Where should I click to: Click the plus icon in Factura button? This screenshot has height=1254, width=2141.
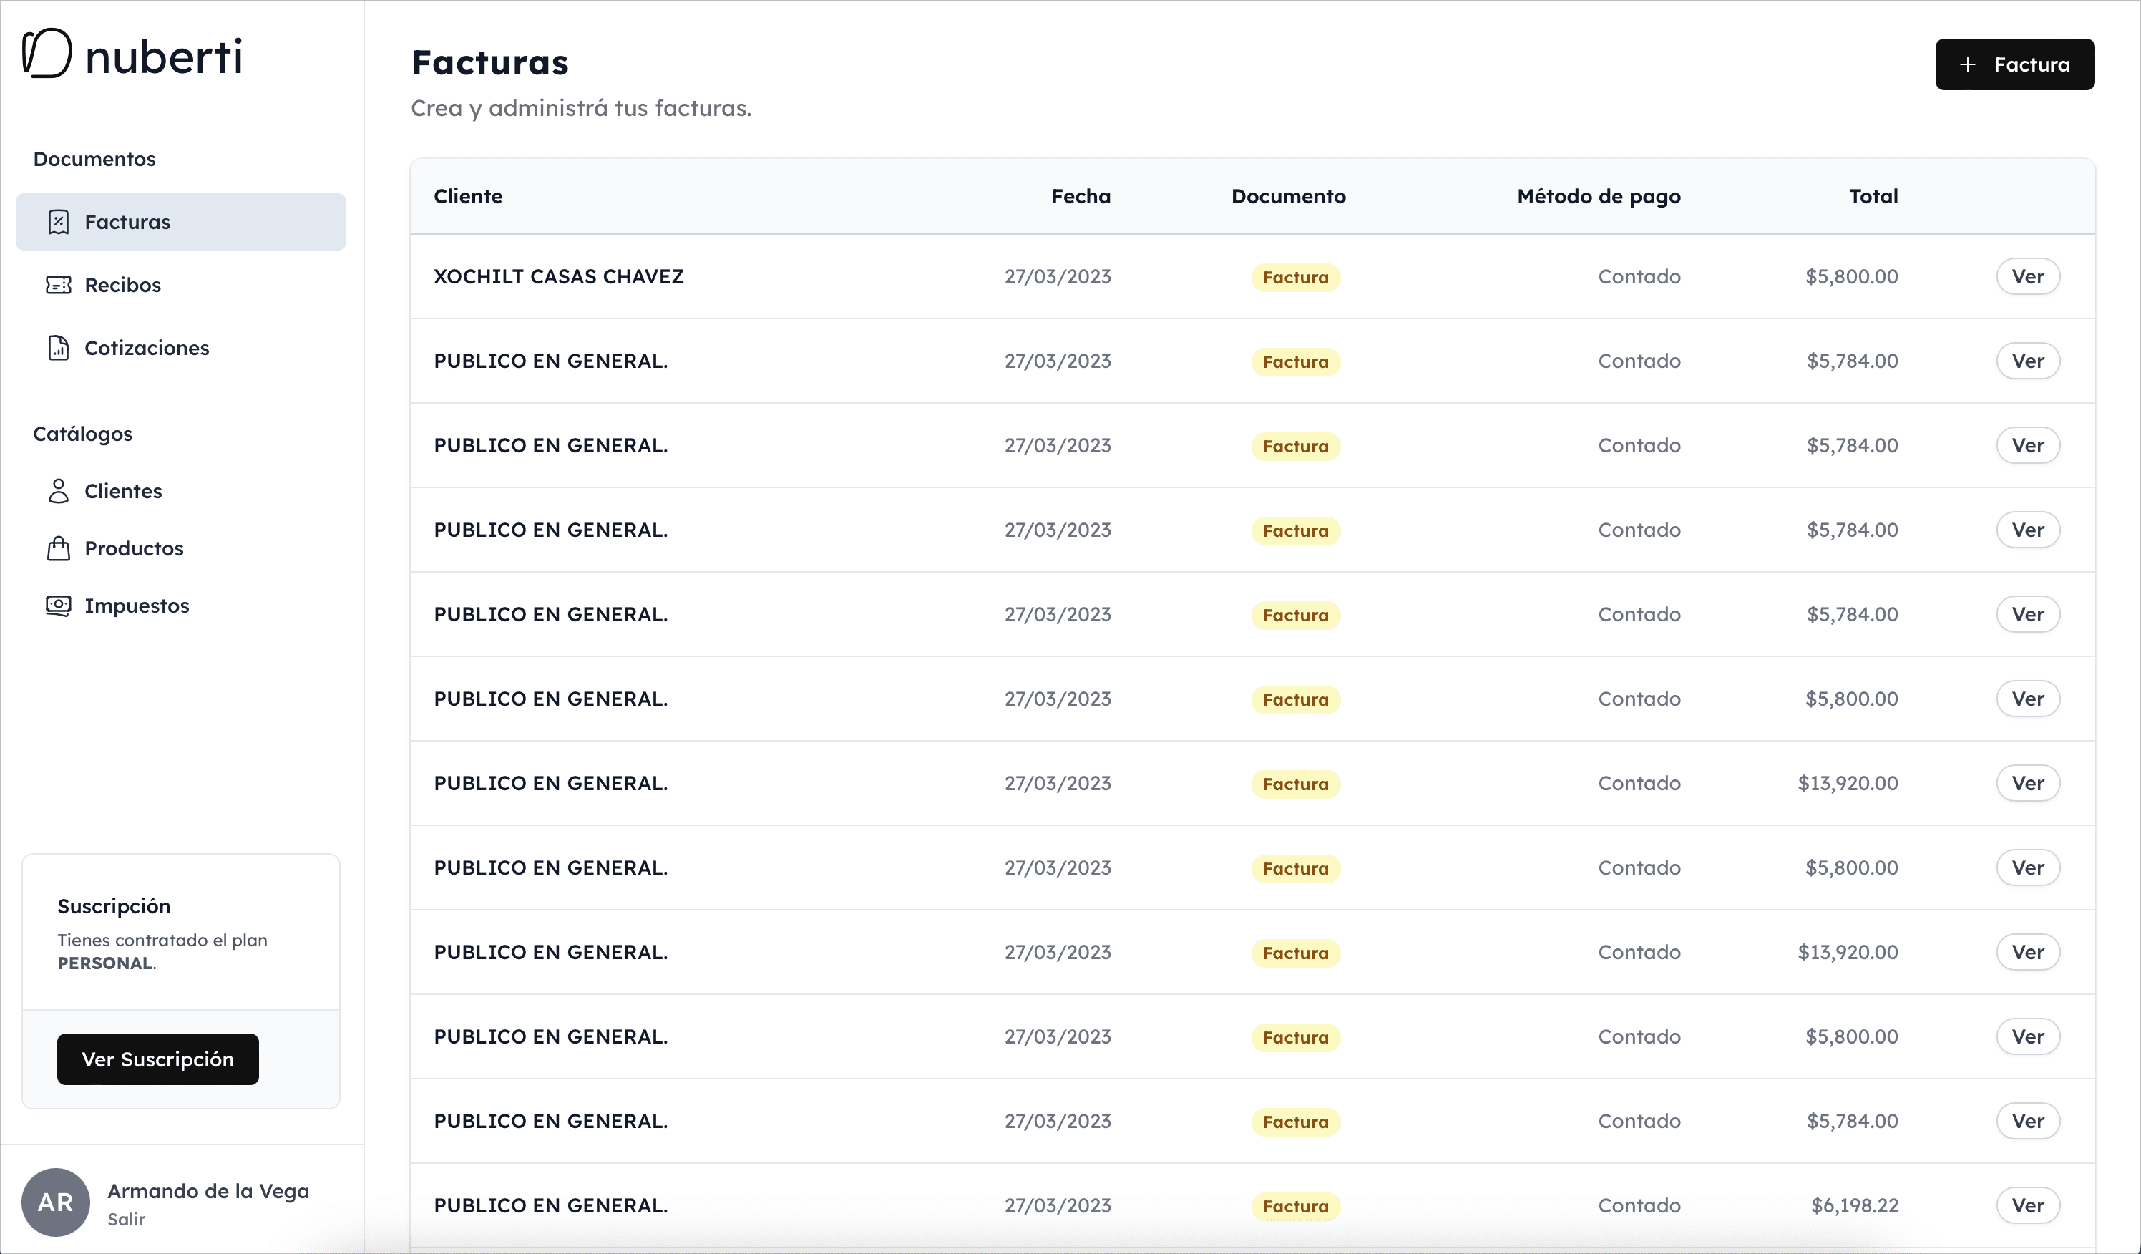point(1968,64)
